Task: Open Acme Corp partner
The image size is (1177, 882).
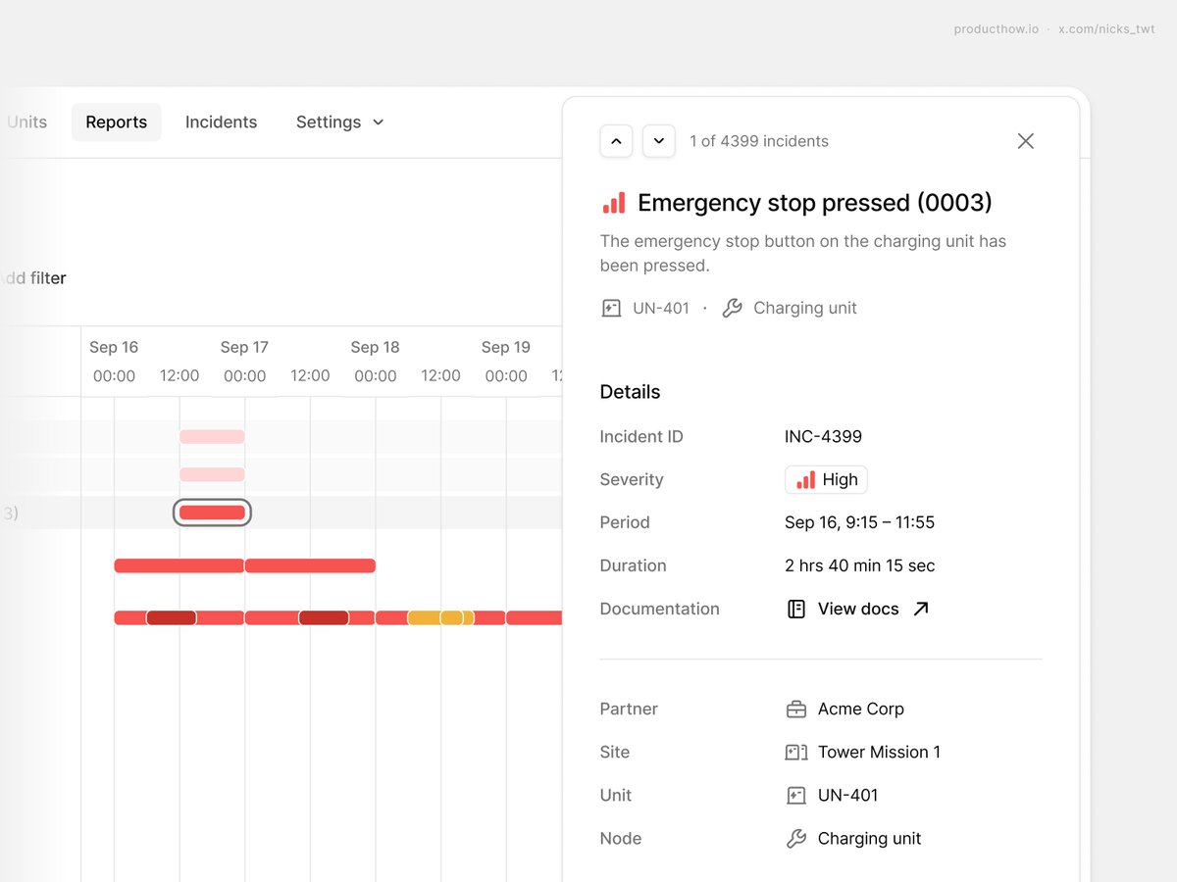Action: click(861, 709)
